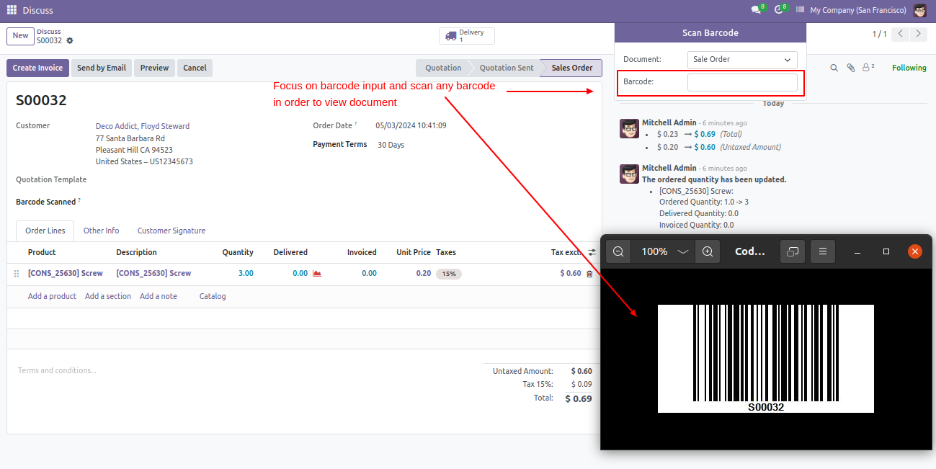This screenshot has width=936, height=469.
Task: Click Add a product link
Action: [x=52, y=296]
